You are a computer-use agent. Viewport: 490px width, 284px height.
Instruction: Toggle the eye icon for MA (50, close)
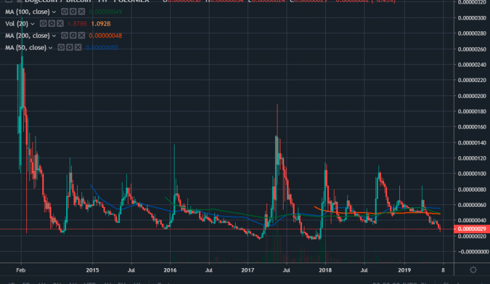click(x=61, y=47)
